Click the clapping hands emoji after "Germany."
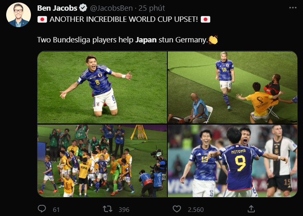Screen dimensions: 303x216 pos(213,40)
